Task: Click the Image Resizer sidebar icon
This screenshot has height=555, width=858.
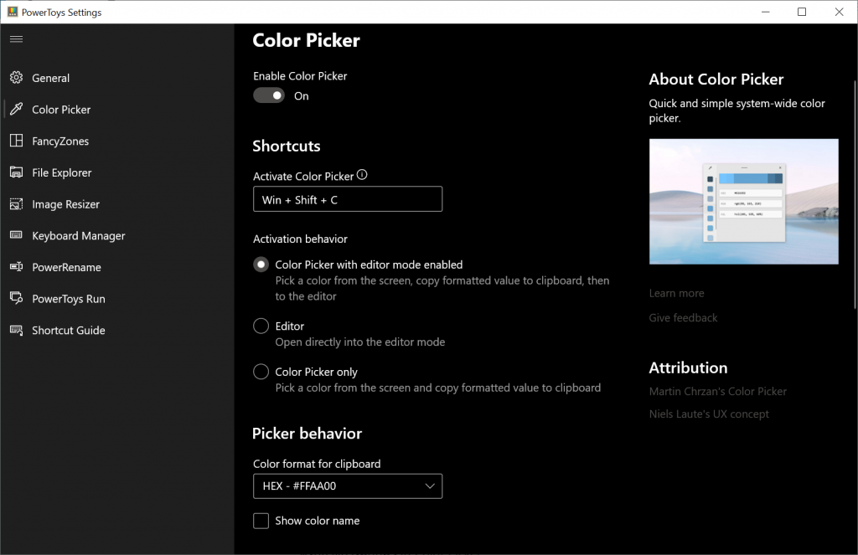Action: pyautogui.click(x=16, y=204)
